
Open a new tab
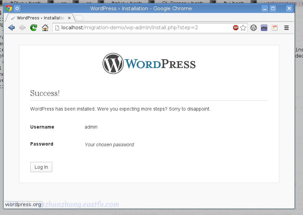79,18
